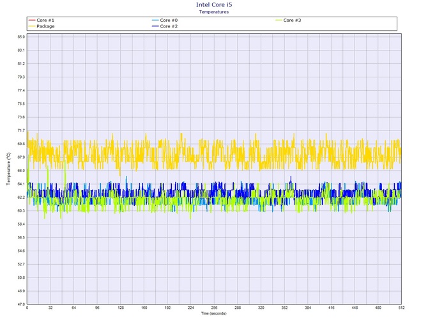Click the red Core #1 legend line

click(x=32, y=20)
